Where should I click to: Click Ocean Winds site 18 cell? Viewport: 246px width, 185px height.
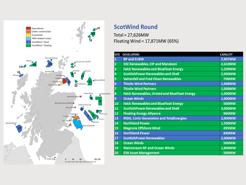point(171,143)
